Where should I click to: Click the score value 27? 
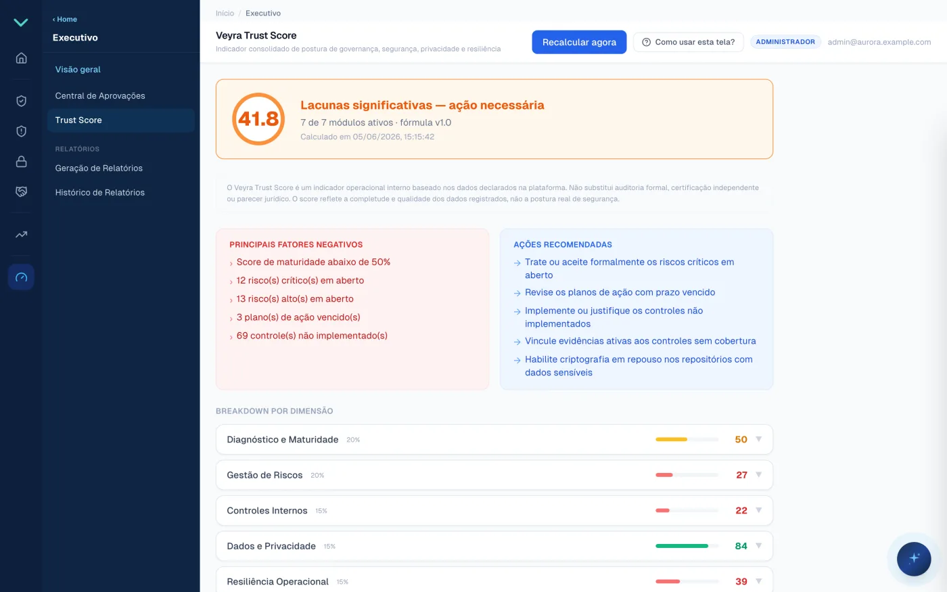click(741, 475)
